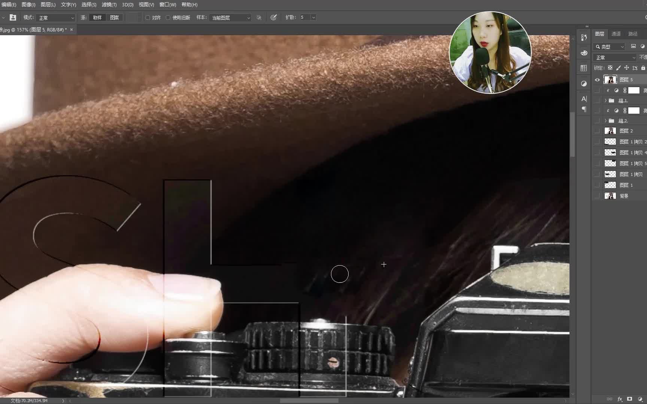
Task: Show 背景 layer visibility box
Action: [x=597, y=196]
